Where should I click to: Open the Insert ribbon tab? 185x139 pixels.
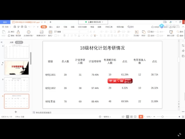point(51,27)
